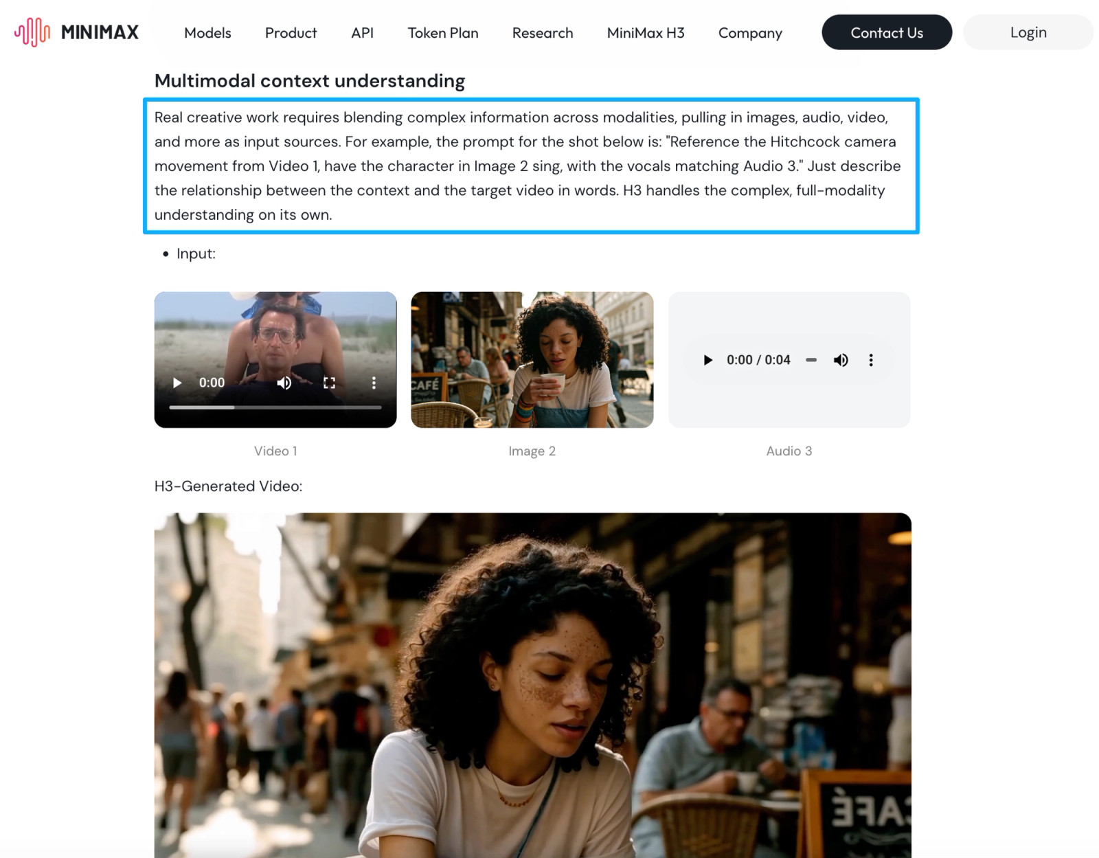The image size is (1099, 858).
Task: Mute Audio 3 with its speaker icon
Action: tap(841, 360)
